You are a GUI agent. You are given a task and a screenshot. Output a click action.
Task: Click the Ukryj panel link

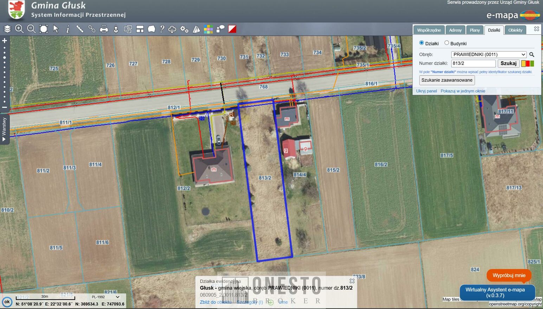(x=426, y=91)
